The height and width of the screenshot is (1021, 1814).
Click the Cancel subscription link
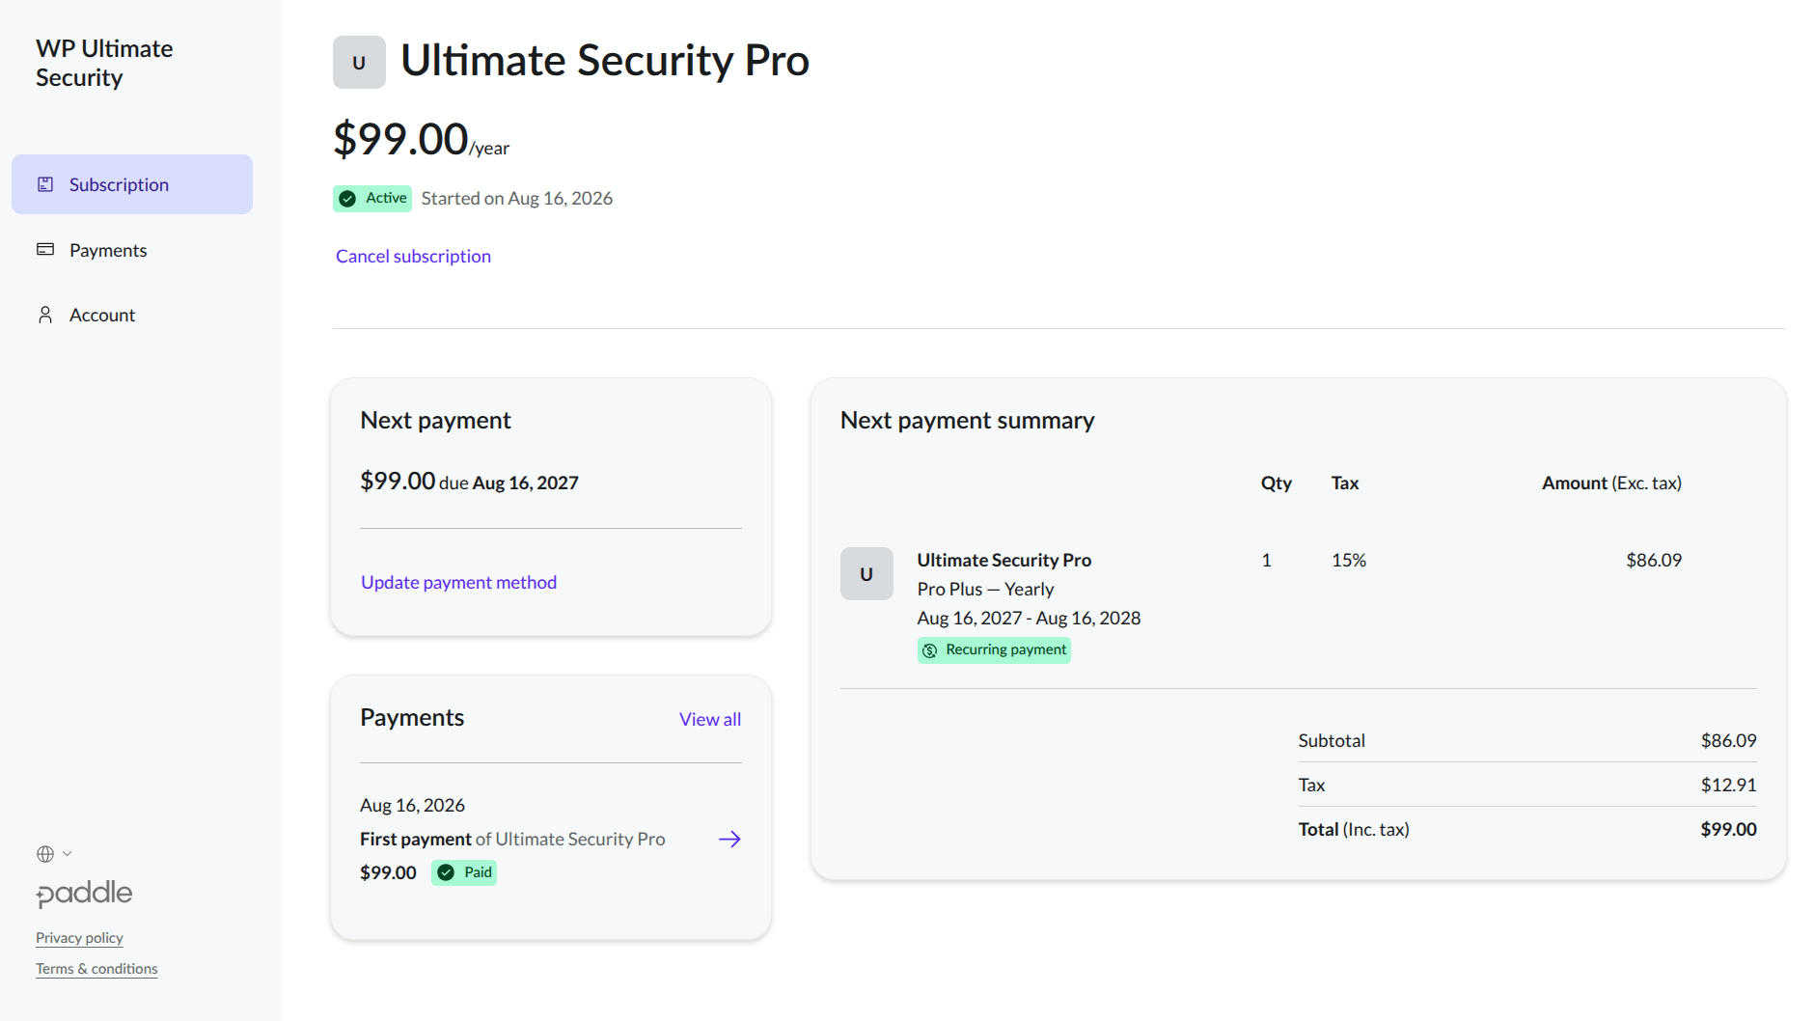pos(413,256)
